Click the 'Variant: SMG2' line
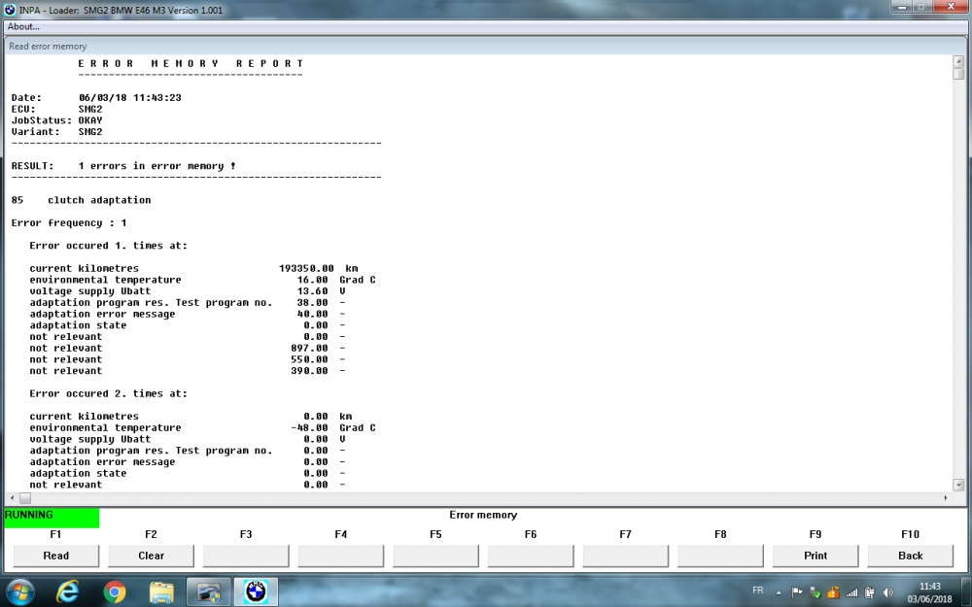Screen dimensions: 972x607 57,131
